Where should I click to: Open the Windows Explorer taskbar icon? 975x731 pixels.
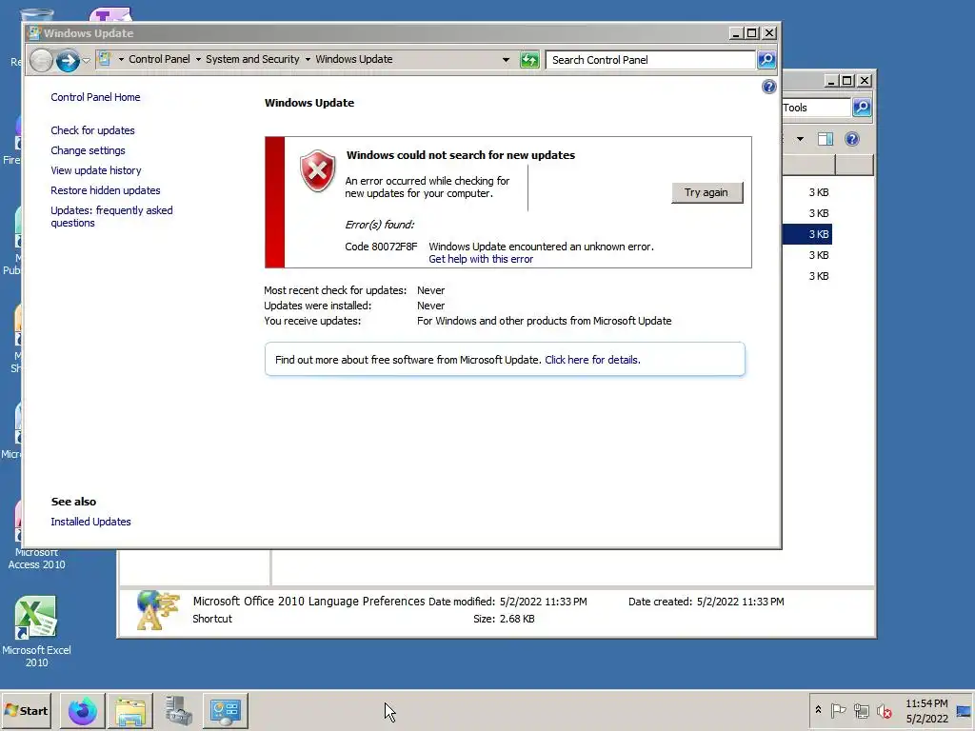[x=130, y=711]
